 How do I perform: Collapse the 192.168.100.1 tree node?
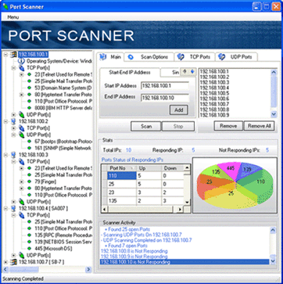click(x=5, y=55)
